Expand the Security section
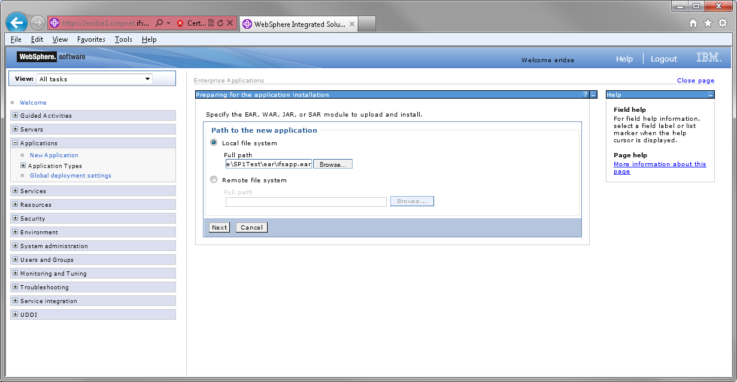 pyautogui.click(x=14, y=218)
